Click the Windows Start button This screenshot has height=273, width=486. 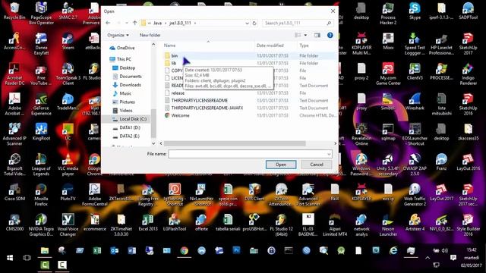10,258
